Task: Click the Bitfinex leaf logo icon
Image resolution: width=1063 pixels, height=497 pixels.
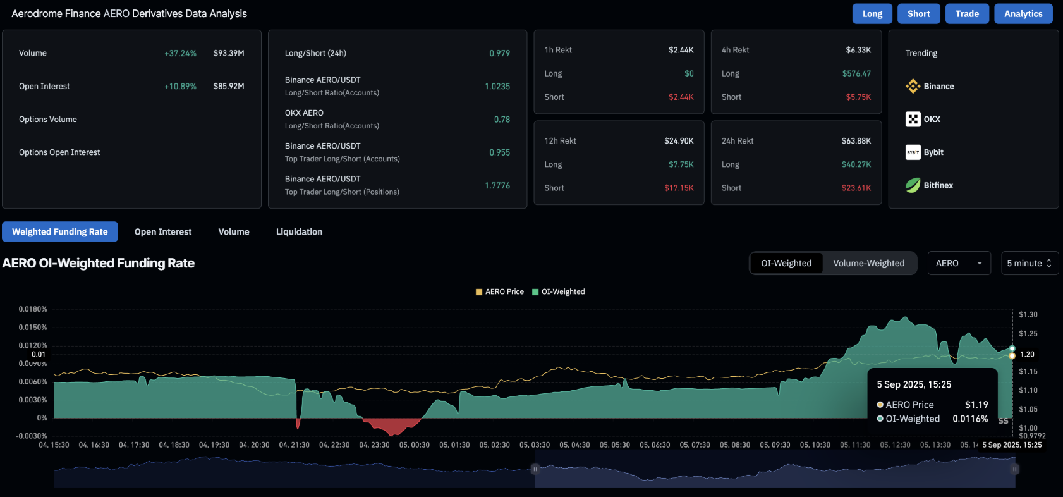Action: click(x=913, y=185)
